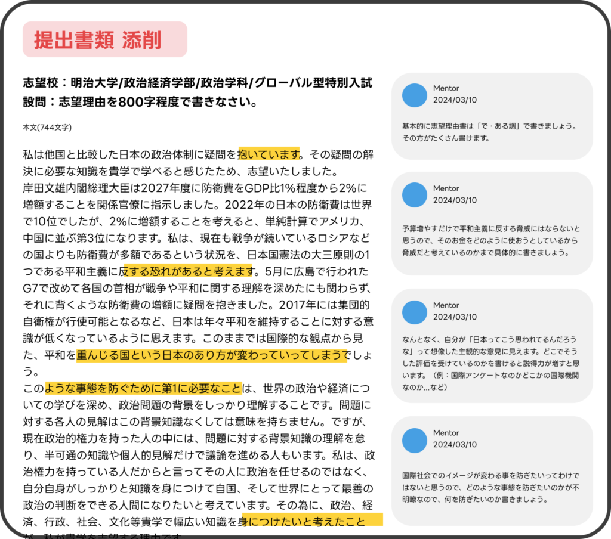
Task: Select highlighted phrase ような事態を防ぐために第1に必要なこと
Action: [x=143, y=388]
